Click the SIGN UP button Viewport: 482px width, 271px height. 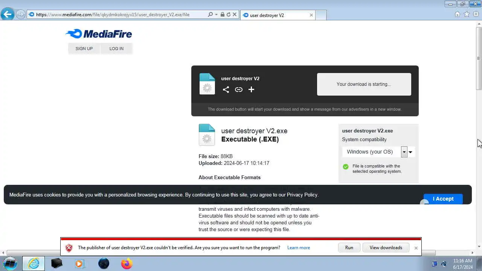[x=84, y=49]
